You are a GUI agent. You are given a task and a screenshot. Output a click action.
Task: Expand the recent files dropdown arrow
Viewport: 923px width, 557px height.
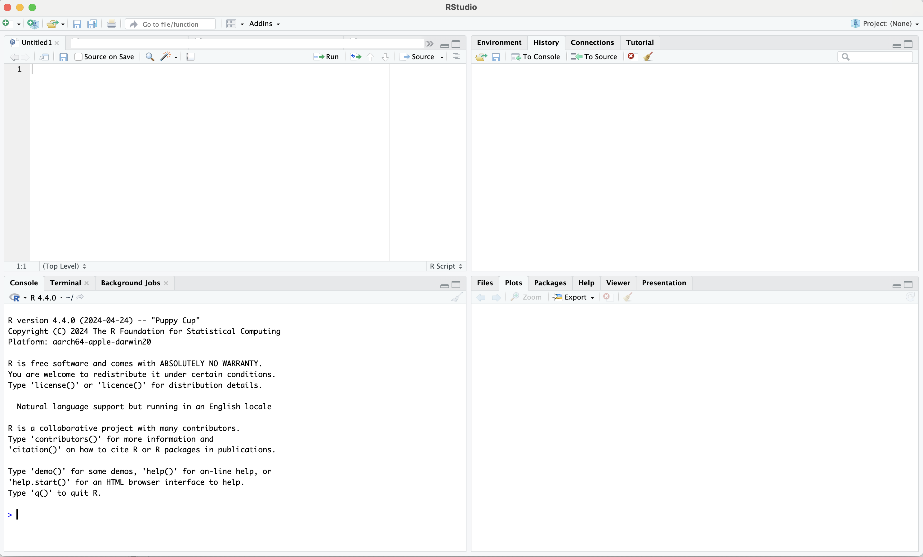click(63, 24)
